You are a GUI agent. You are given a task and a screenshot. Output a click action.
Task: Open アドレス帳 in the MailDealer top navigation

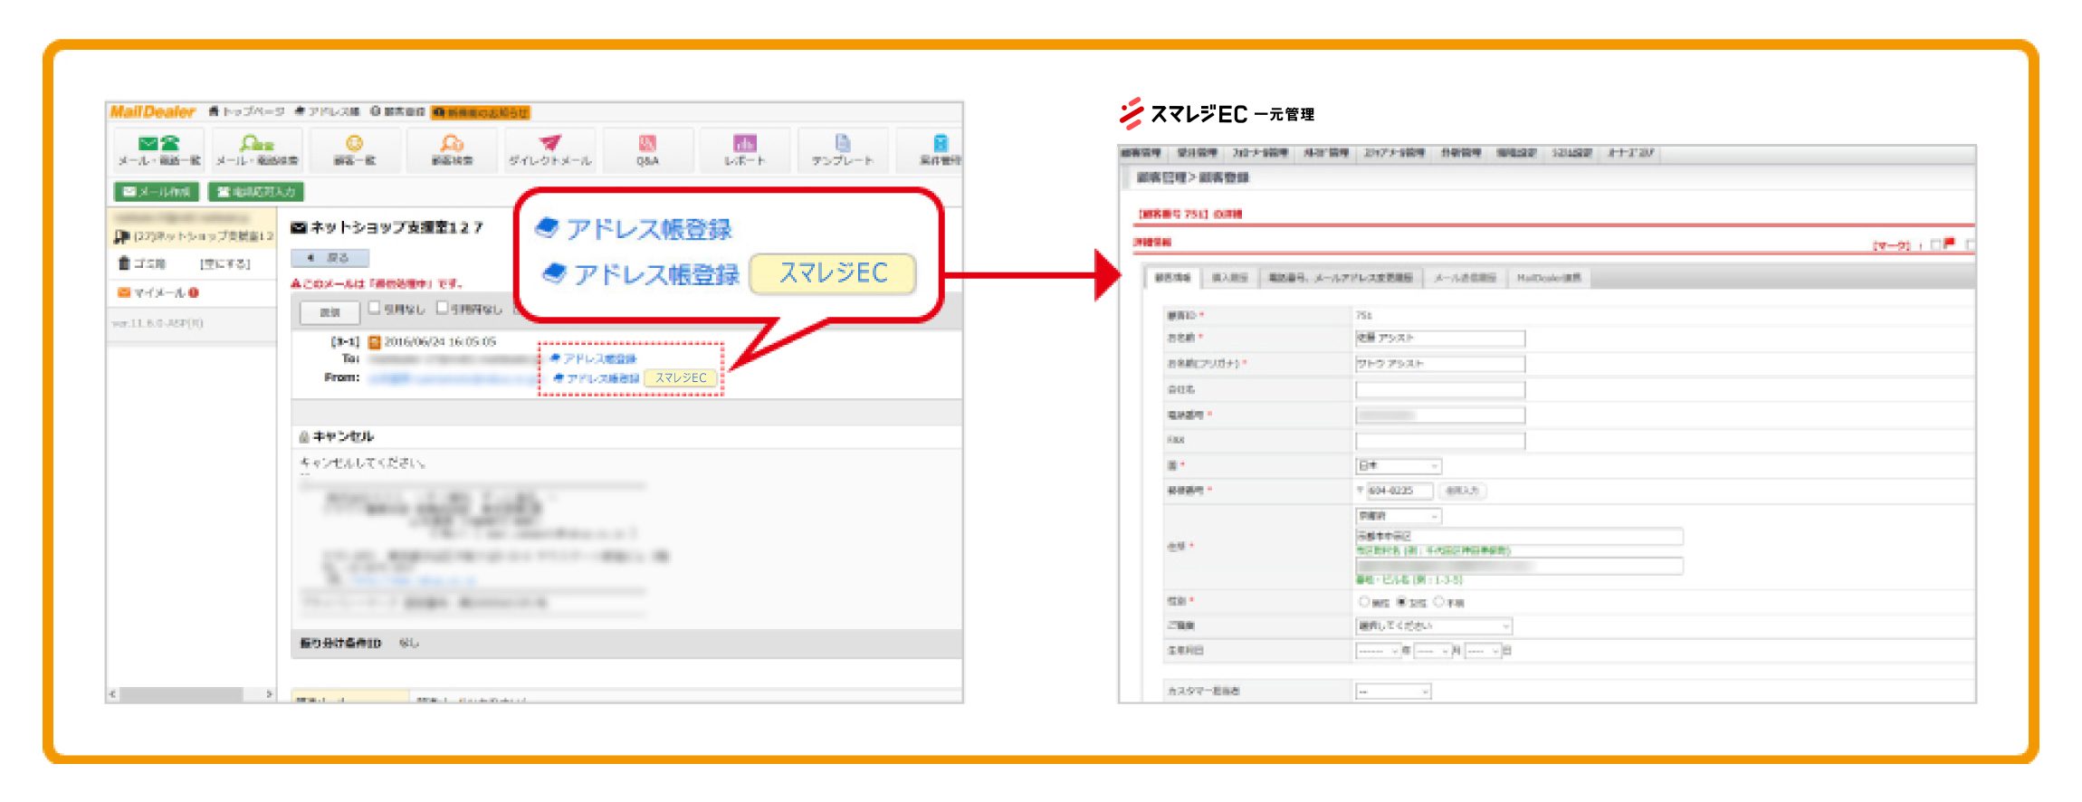pyautogui.click(x=328, y=111)
